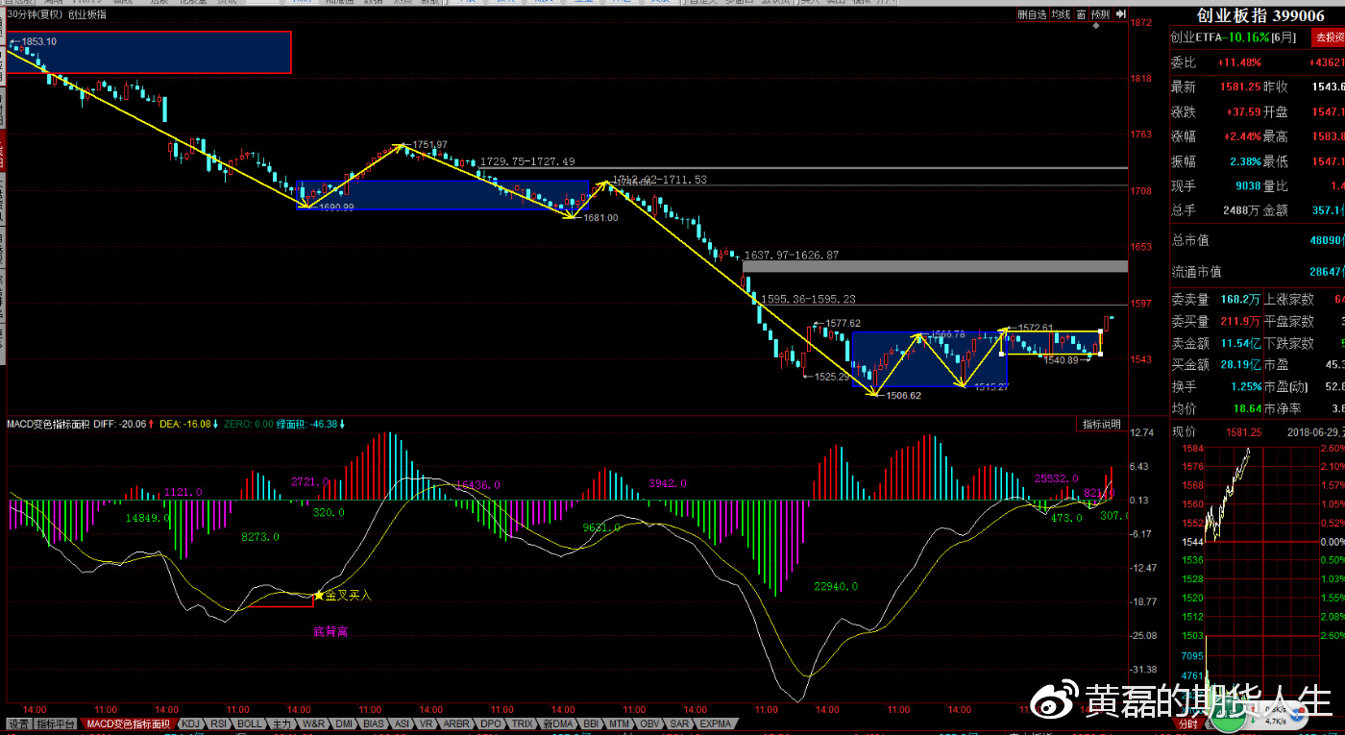Click the 涨幅 +2.44% value

(1244, 136)
